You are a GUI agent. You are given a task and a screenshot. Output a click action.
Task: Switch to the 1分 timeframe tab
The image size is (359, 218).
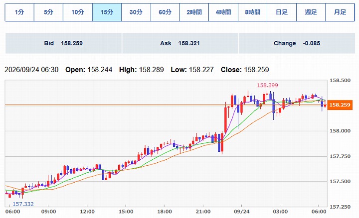point(19,12)
